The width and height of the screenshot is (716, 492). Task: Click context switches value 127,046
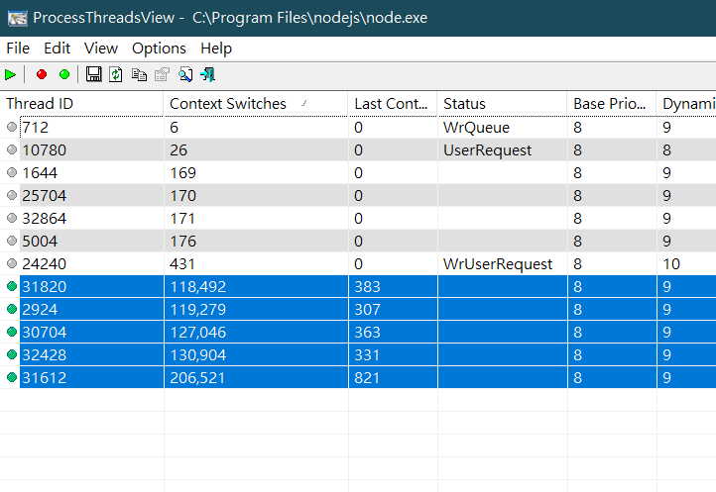click(x=197, y=333)
